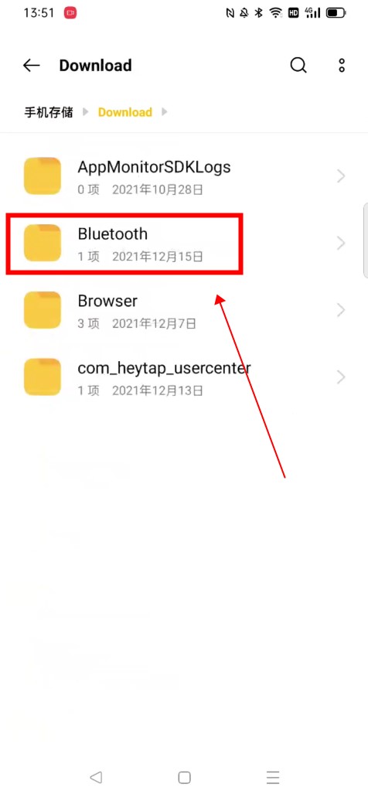
Task: Expand AppMonitorSDKLogs using its chevron
Action: pyautogui.click(x=341, y=176)
